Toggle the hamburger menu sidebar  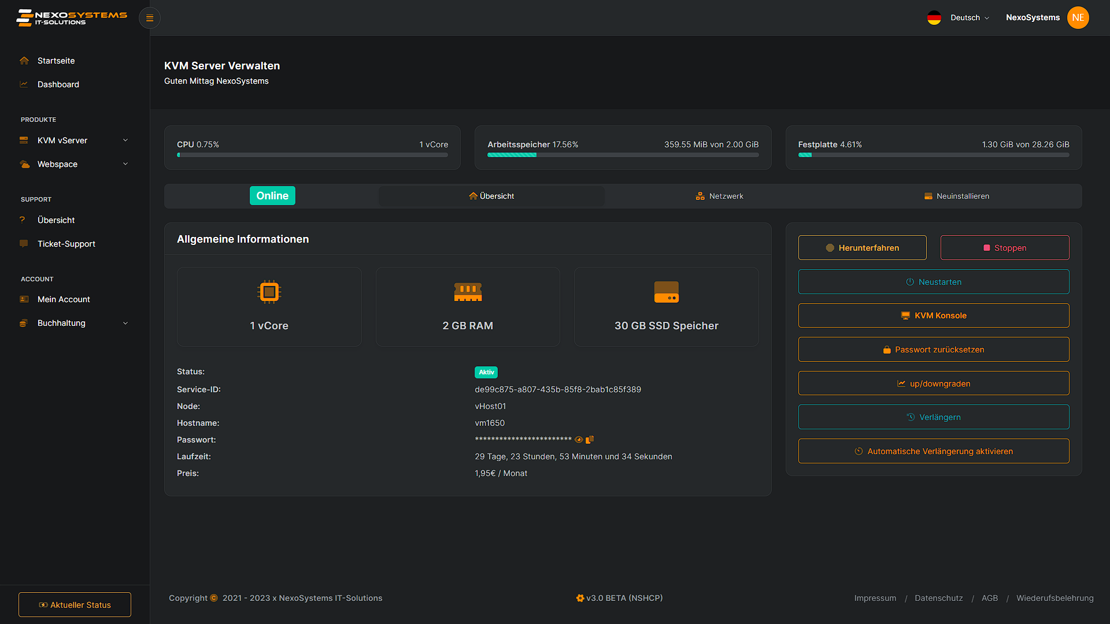[x=149, y=17]
